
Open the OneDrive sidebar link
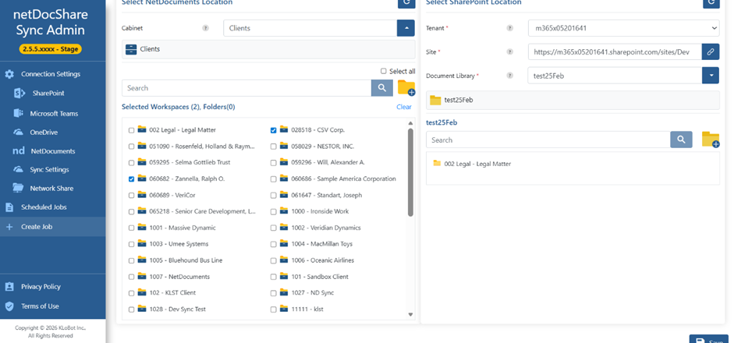pos(44,133)
